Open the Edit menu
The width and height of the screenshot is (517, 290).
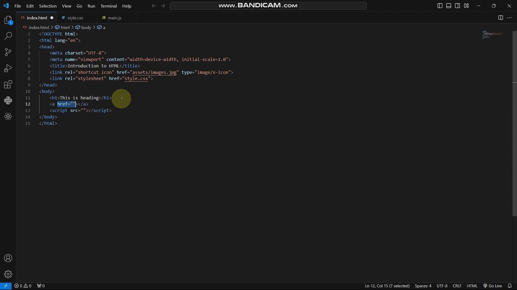(30, 6)
